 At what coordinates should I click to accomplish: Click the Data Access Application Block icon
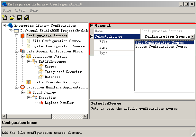(22, 51)
